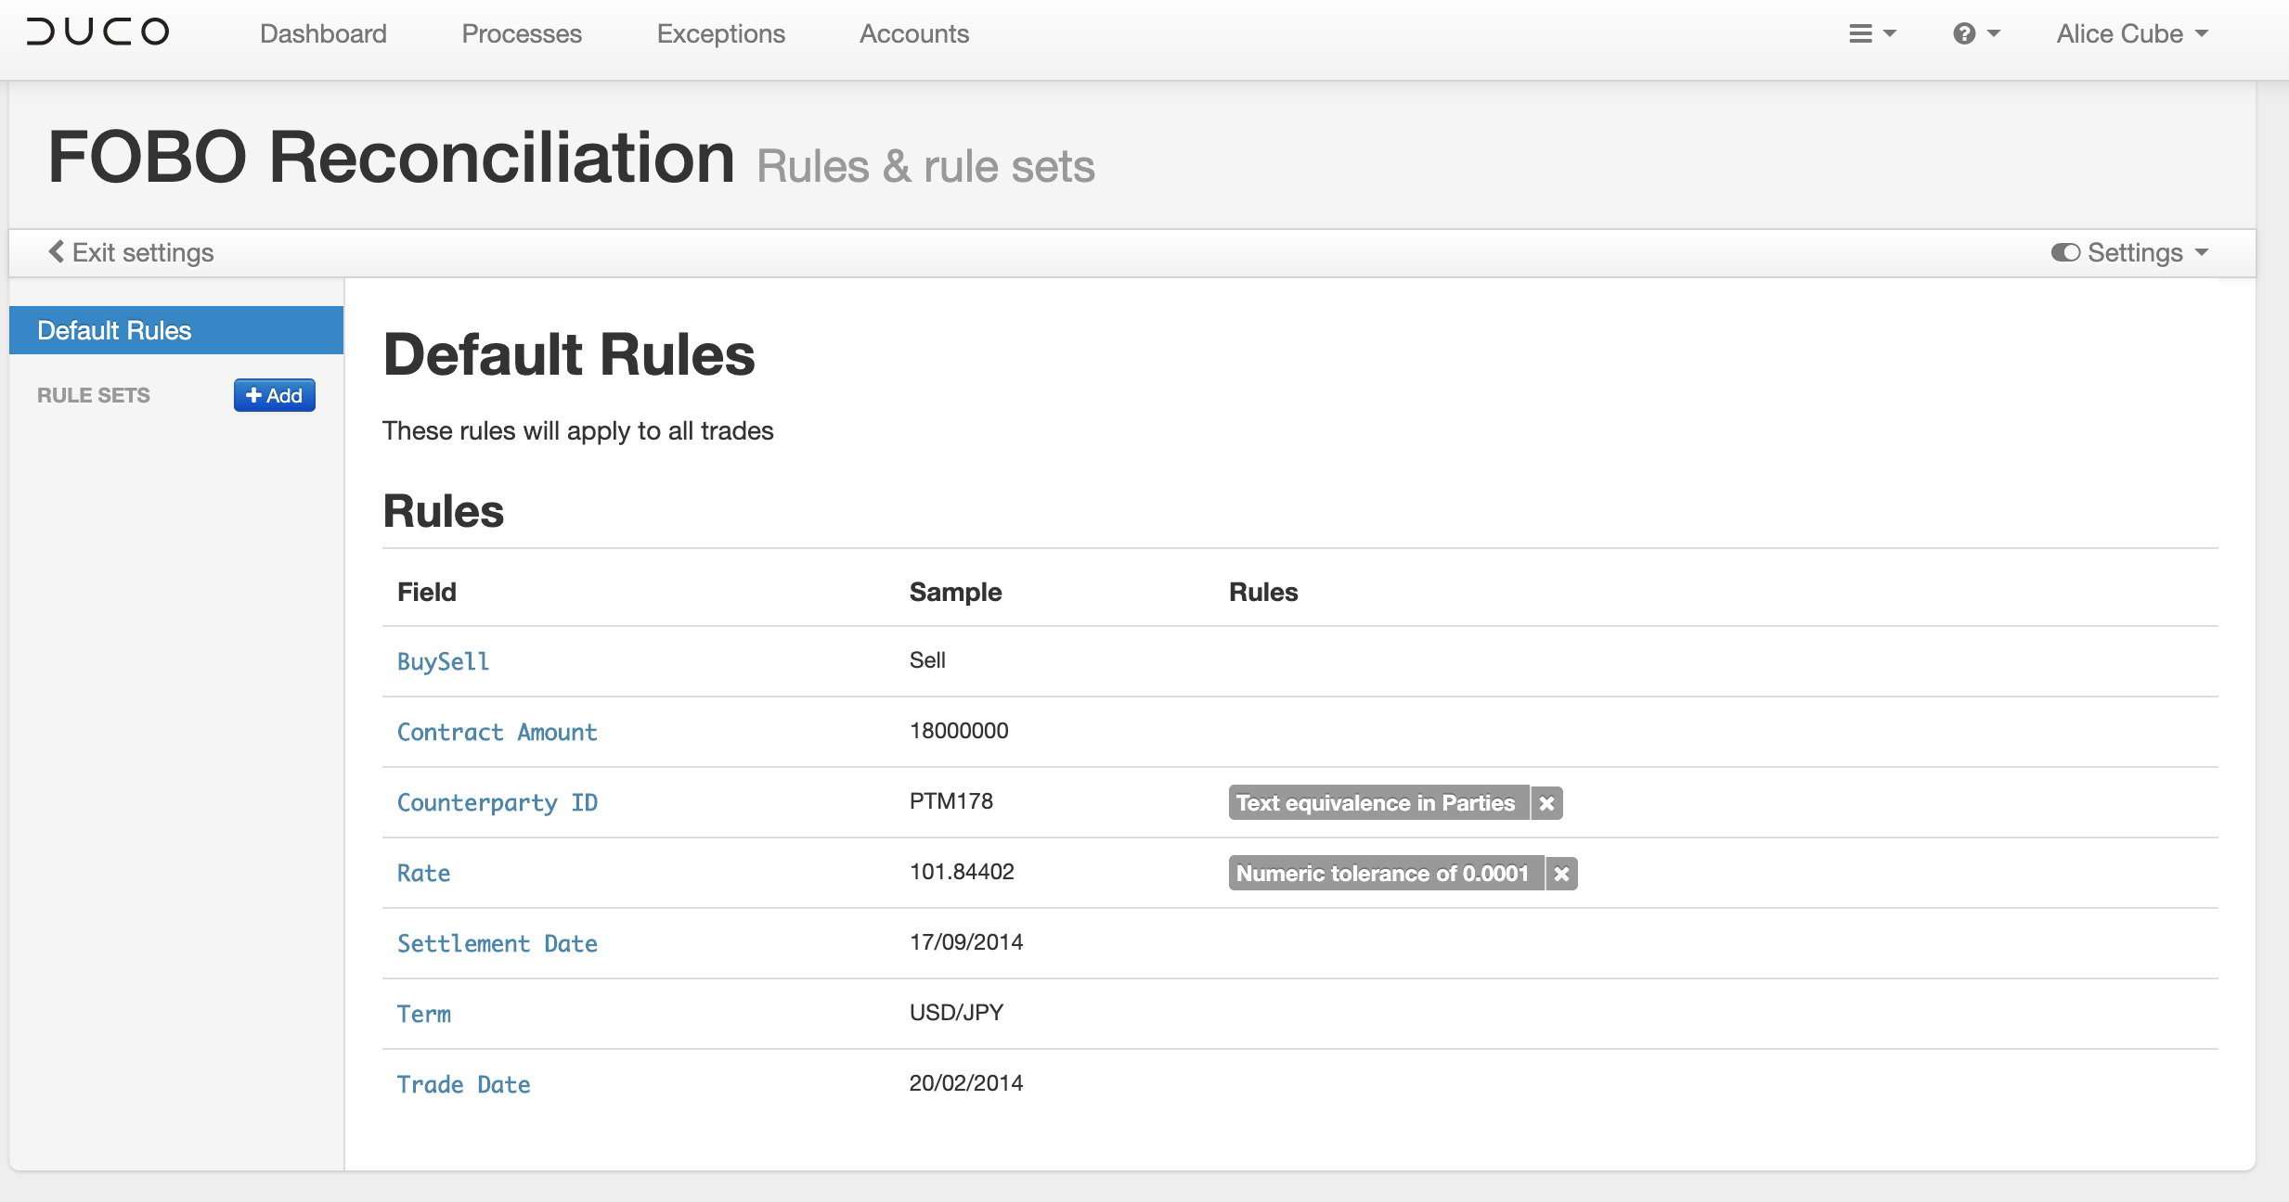Open the Accounts menu item
Screen dimensions: 2289x1202
914,34
